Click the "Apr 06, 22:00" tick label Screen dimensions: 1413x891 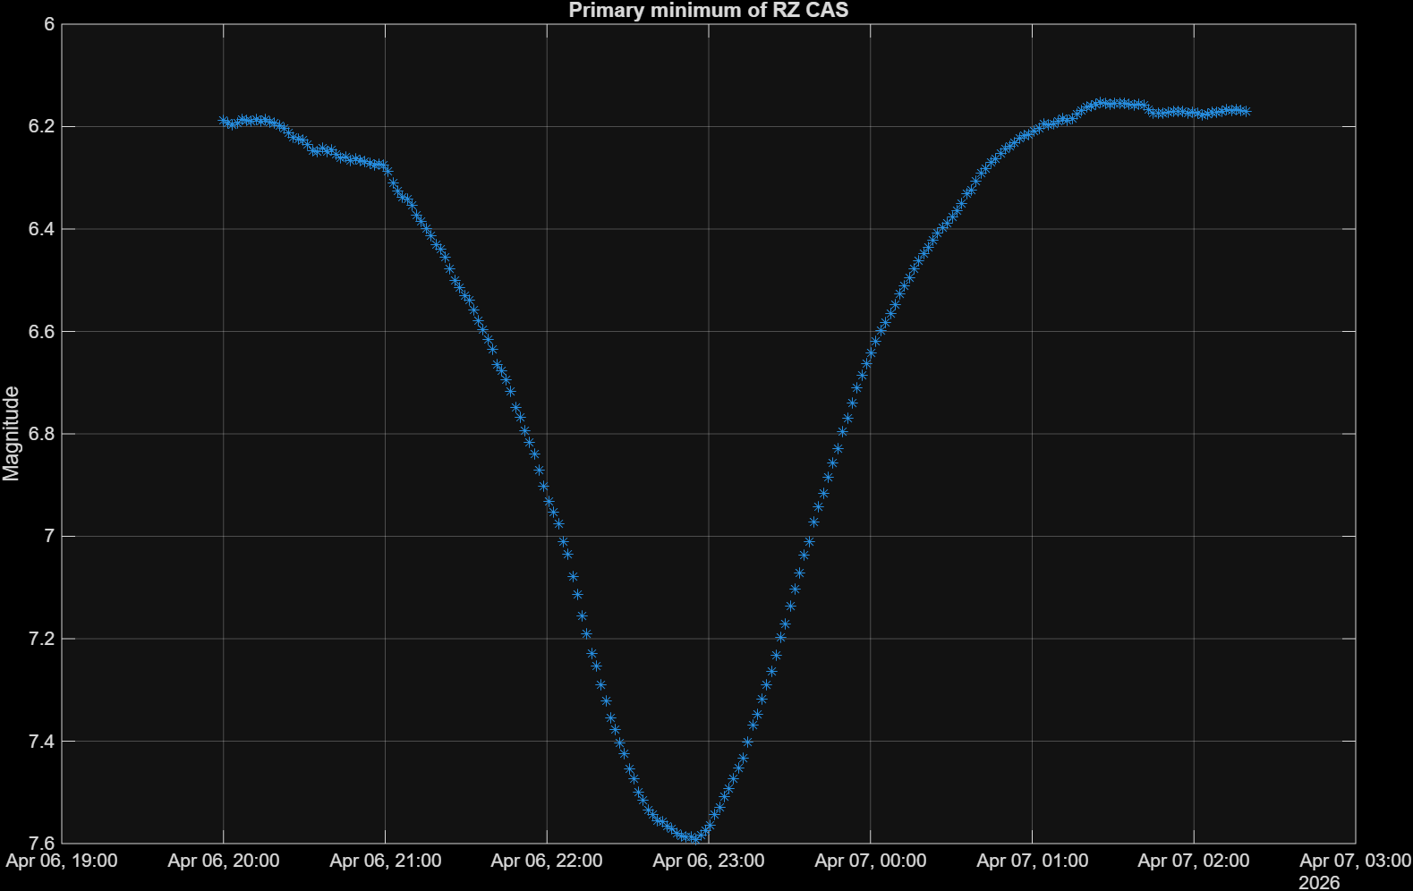point(547,861)
